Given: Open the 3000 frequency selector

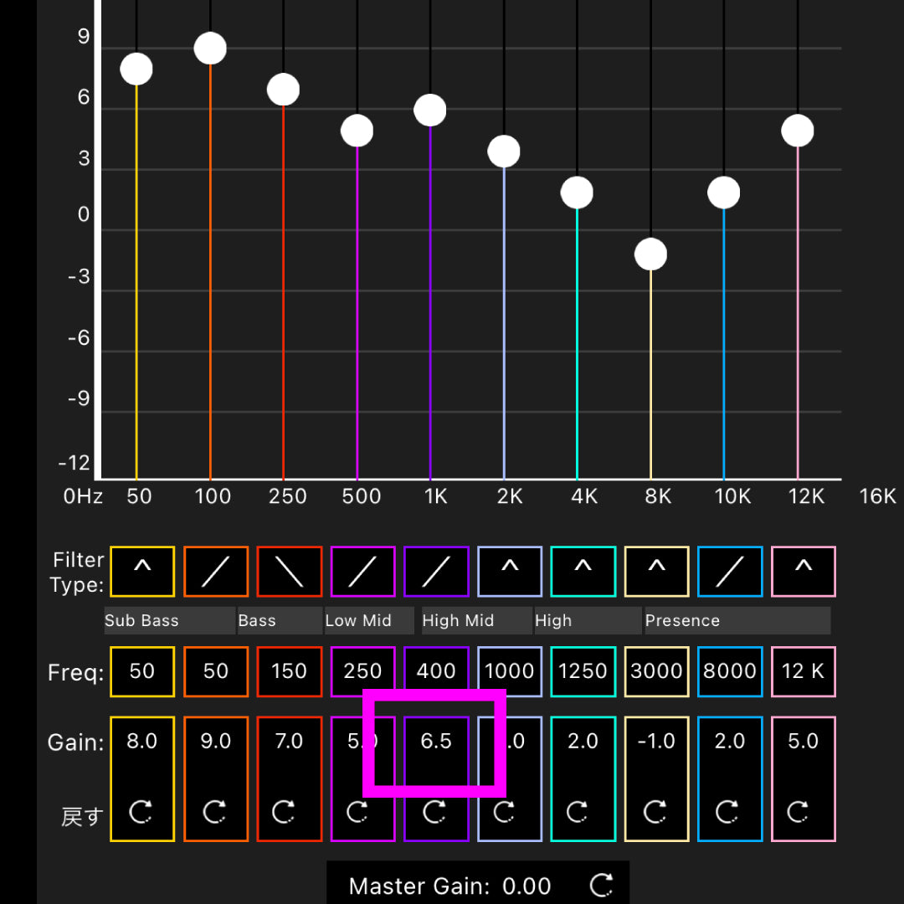Looking at the screenshot, I should pos(656,671).
